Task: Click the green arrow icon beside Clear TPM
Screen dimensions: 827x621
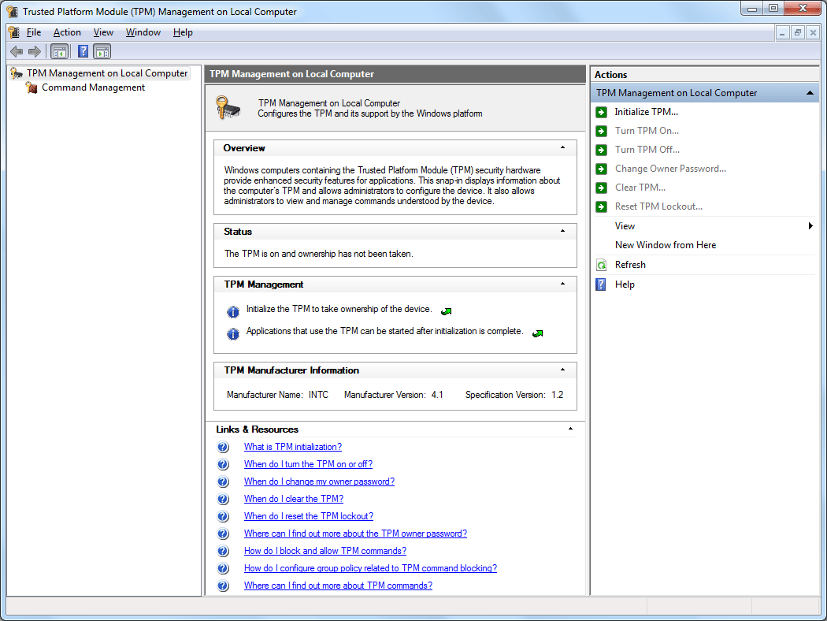Action: 601,188
